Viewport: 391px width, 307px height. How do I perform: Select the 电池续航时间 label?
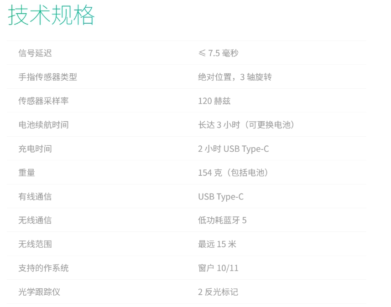[x=43, y=125]
